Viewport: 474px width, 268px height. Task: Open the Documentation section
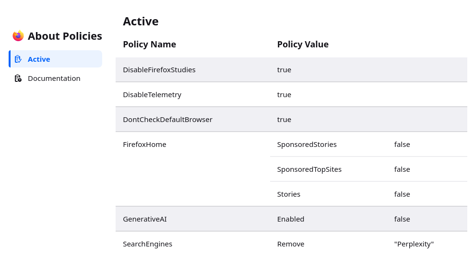pos(55,78)
